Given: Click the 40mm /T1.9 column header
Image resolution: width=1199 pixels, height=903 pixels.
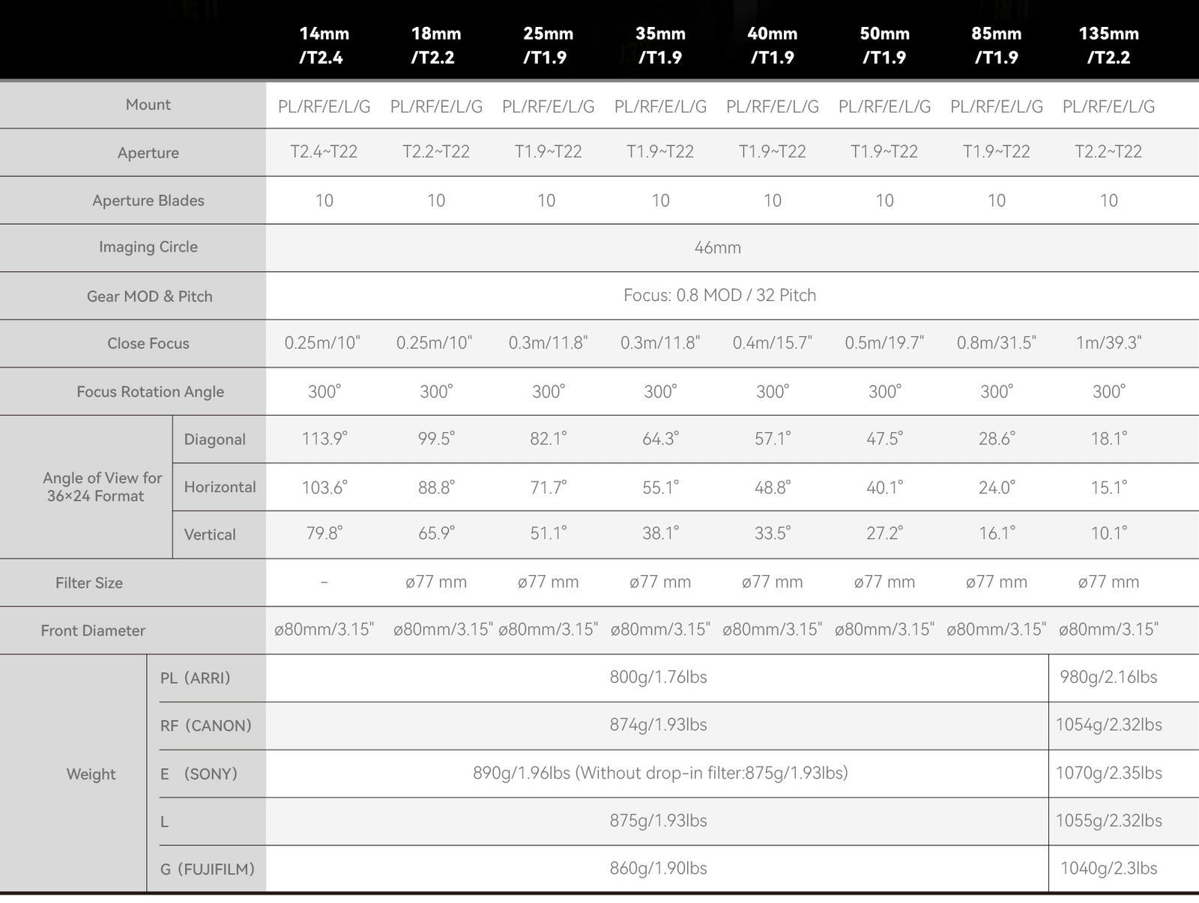Looking at the screenshot, I should coord(772,45).
